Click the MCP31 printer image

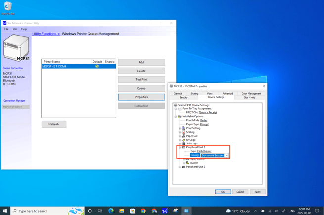(16, 48)
